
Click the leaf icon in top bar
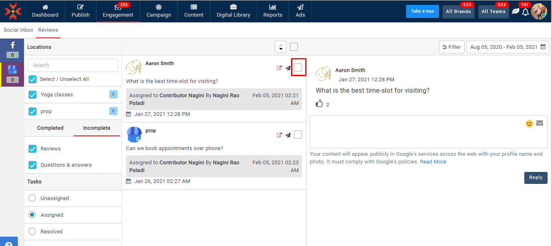[x=515, y=11]
